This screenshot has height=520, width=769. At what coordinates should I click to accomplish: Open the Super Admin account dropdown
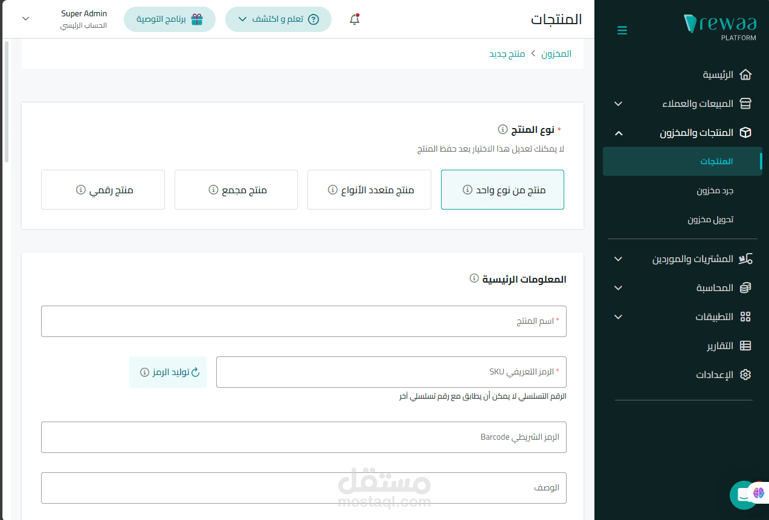25,19
